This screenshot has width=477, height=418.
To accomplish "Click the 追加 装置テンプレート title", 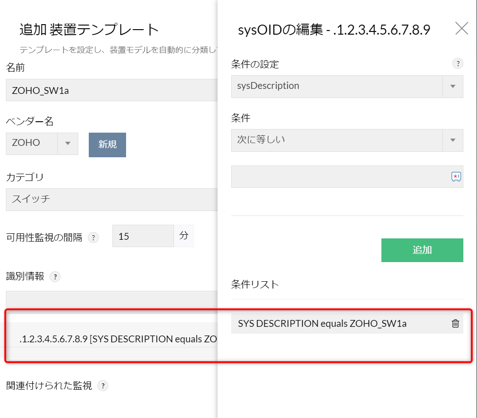I will coord(89,30).
